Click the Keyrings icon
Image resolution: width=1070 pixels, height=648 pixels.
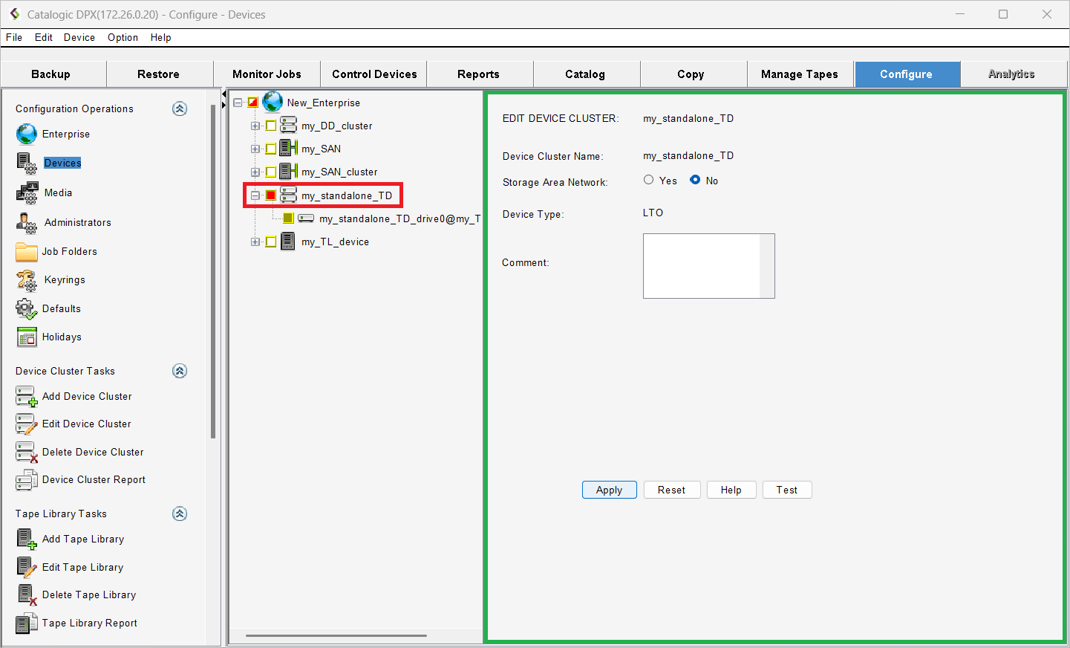coord(27,280)
